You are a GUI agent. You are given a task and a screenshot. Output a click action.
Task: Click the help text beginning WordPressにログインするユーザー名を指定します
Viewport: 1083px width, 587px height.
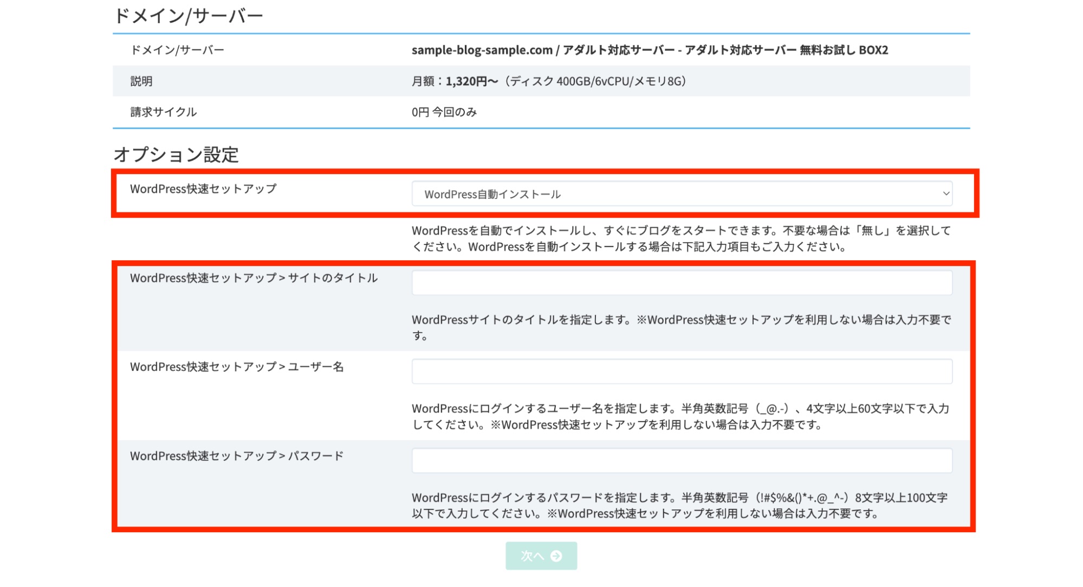(x=680, y=416)
